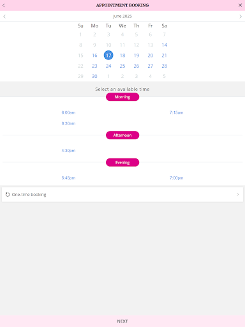The width and height of the screenshot is (245, 327).
Task: Choose June 30 on the calendar
Action: point(94,76)
